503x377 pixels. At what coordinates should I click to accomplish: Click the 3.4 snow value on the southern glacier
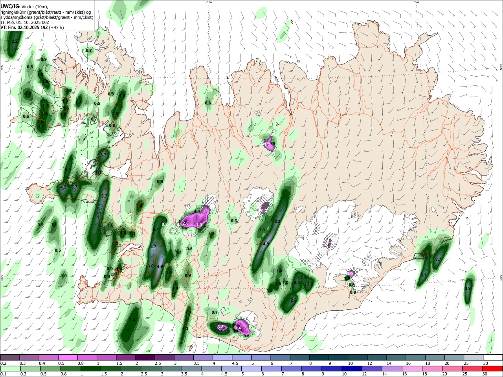(237, 328)
